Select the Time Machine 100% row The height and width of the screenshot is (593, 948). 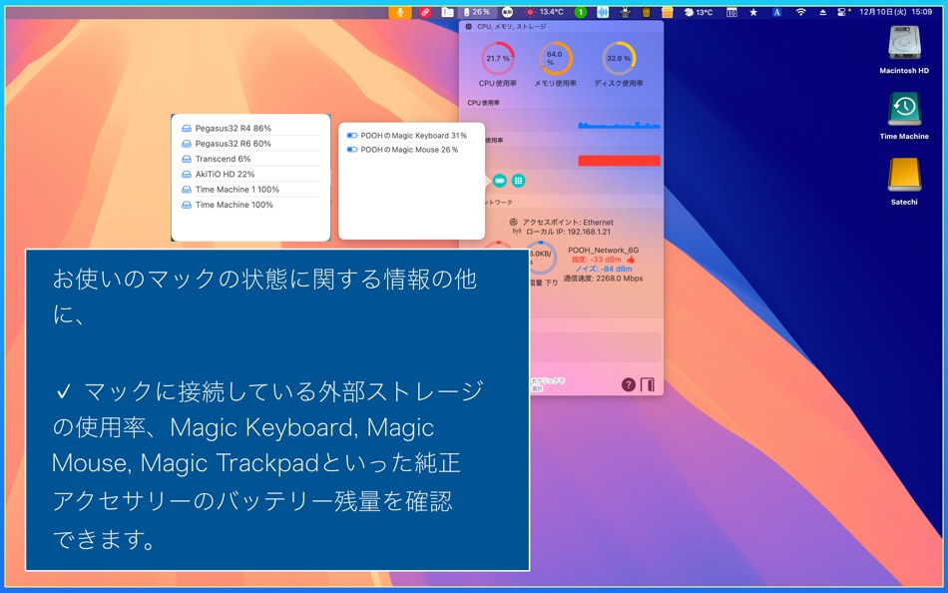tap(250, 205)
